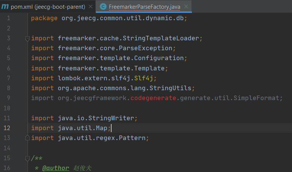292x172 pixels.
Task: Click 'java.util.Map' on line 12
Action: pyautogui.click(x=83, y=128)
